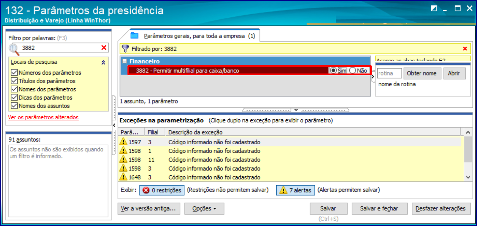The width and height of the screenshot is (477, 226).
Task: Click Ver a versão antiga button
Action: point(149,209)
